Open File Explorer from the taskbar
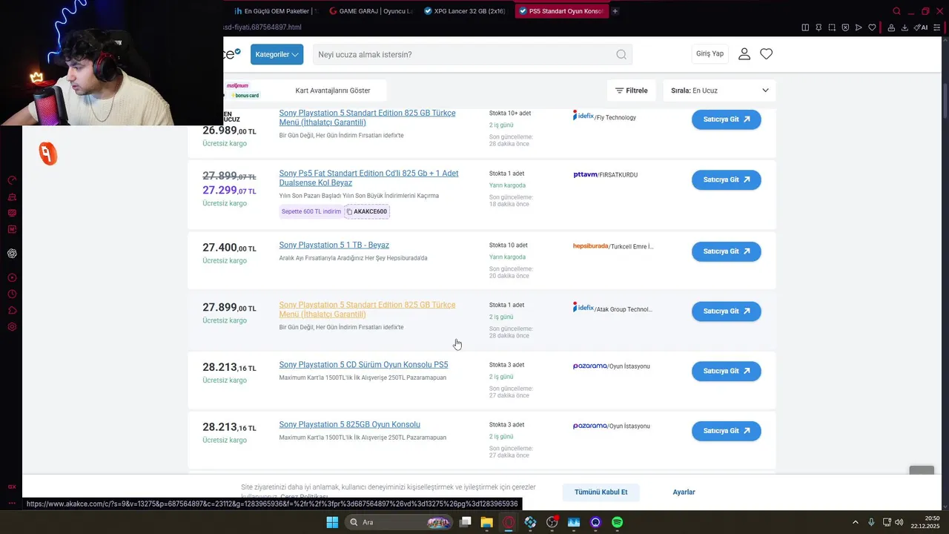 tap(486, 522)
